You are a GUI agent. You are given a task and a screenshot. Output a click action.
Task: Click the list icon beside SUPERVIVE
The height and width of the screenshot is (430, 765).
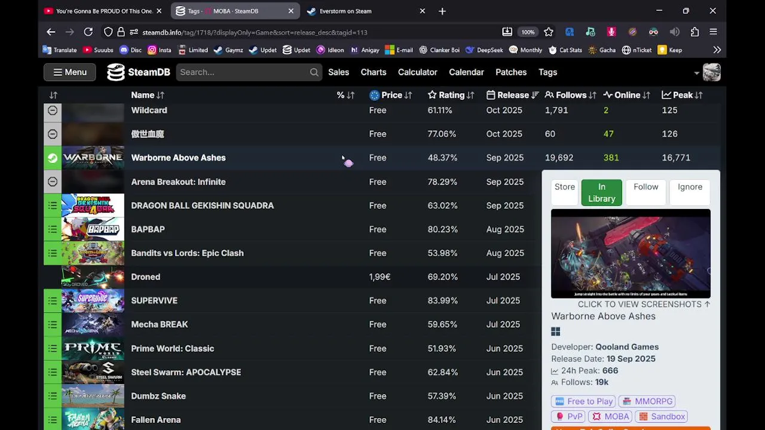tap(53, 300)
